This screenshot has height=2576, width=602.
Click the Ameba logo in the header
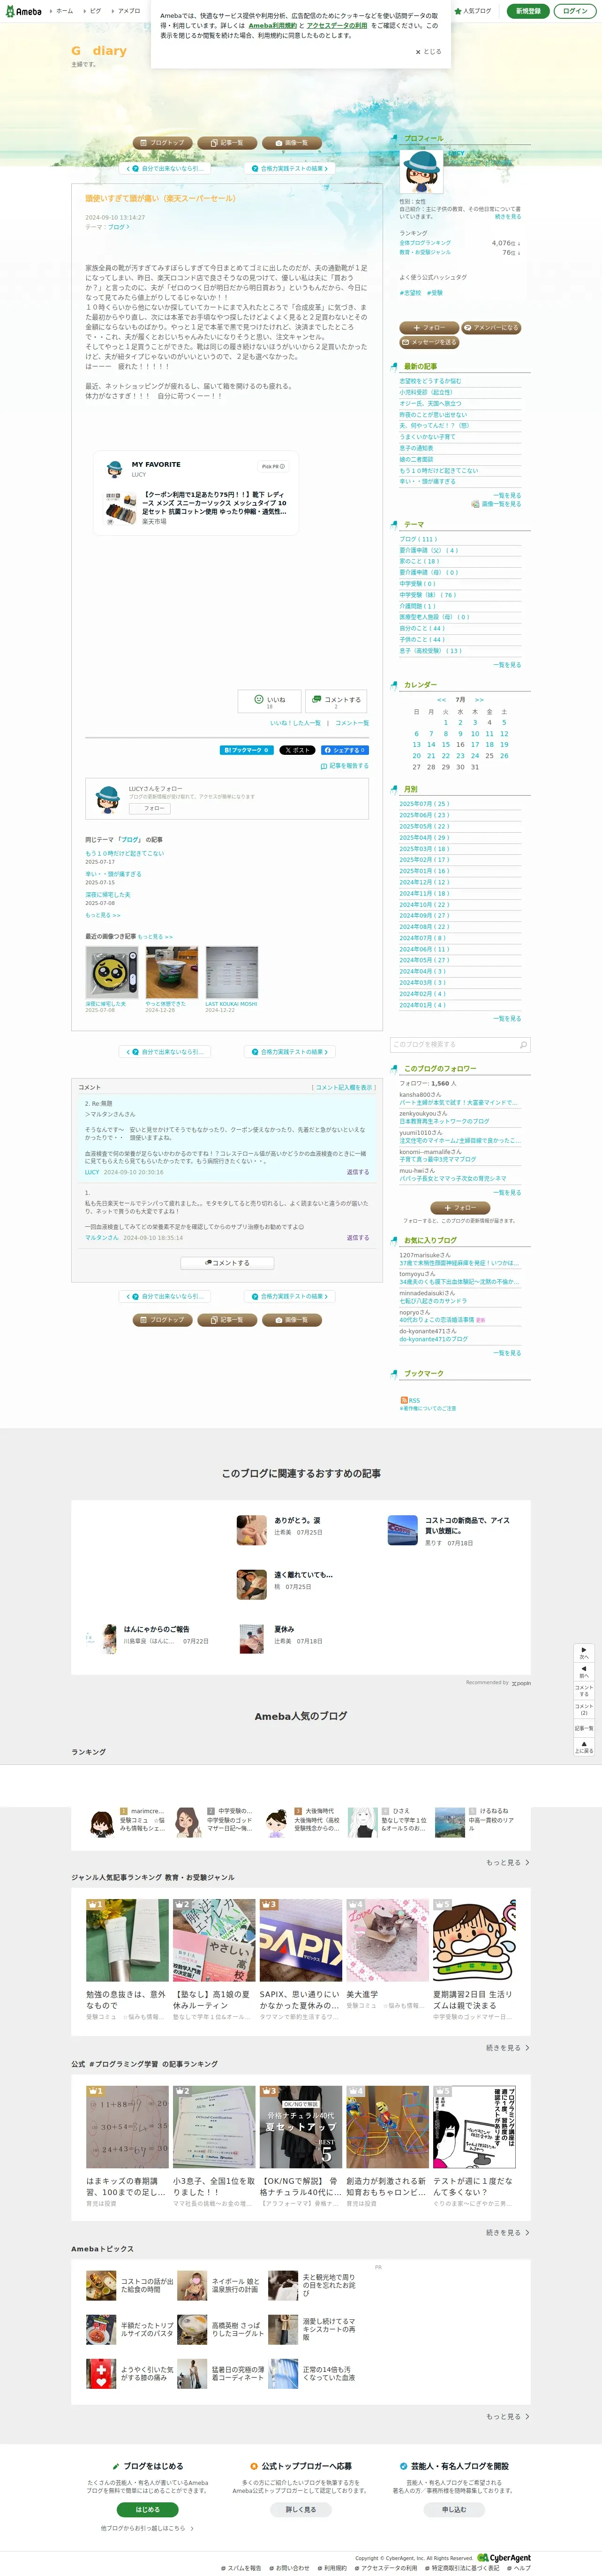click(23, 11)
